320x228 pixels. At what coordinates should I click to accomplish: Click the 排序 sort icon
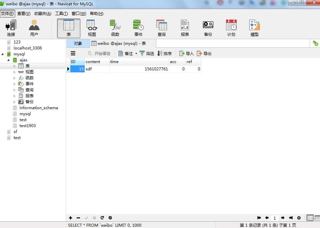(160, 53)
